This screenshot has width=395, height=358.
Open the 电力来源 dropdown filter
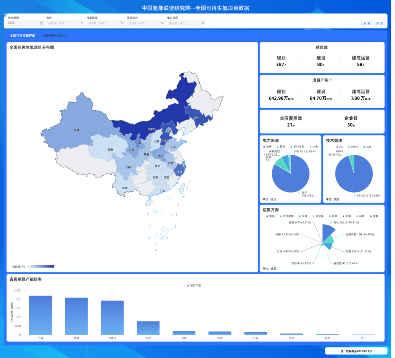pyautogui.click(x=186, y=23)
